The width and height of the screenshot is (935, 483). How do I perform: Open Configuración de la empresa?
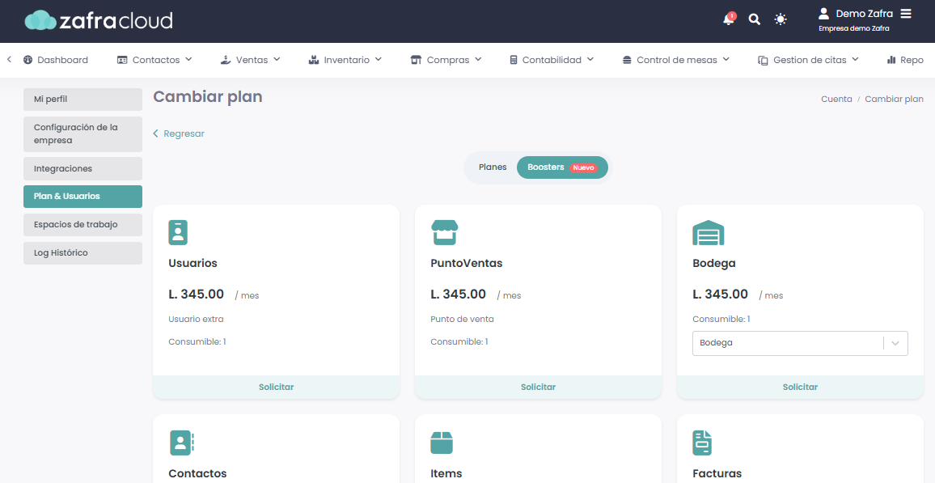point(82,134)
